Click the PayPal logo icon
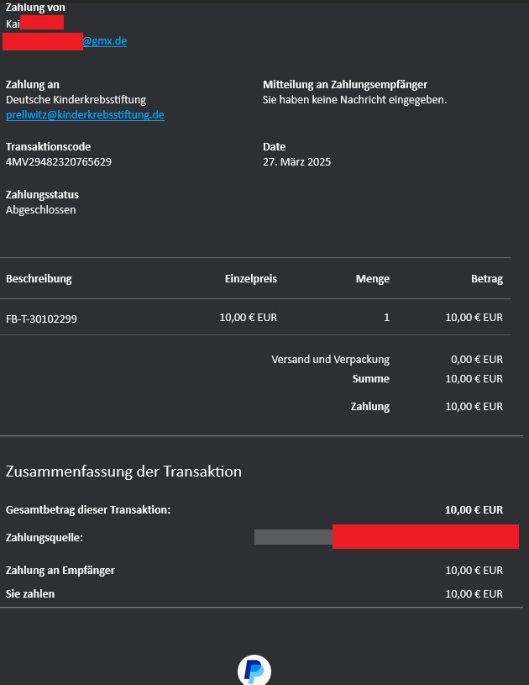The height and width of the screenshot is (685, 529). 254,669
